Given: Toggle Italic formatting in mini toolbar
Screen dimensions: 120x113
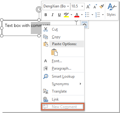Looking at the screenshot, I should click(x=52, y=15).
